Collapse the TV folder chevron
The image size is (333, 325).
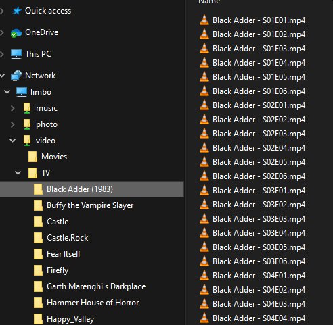(18, 173)
